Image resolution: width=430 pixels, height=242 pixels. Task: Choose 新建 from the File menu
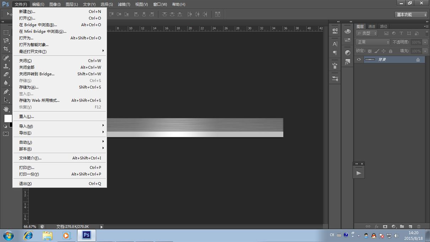pos(59,11)
